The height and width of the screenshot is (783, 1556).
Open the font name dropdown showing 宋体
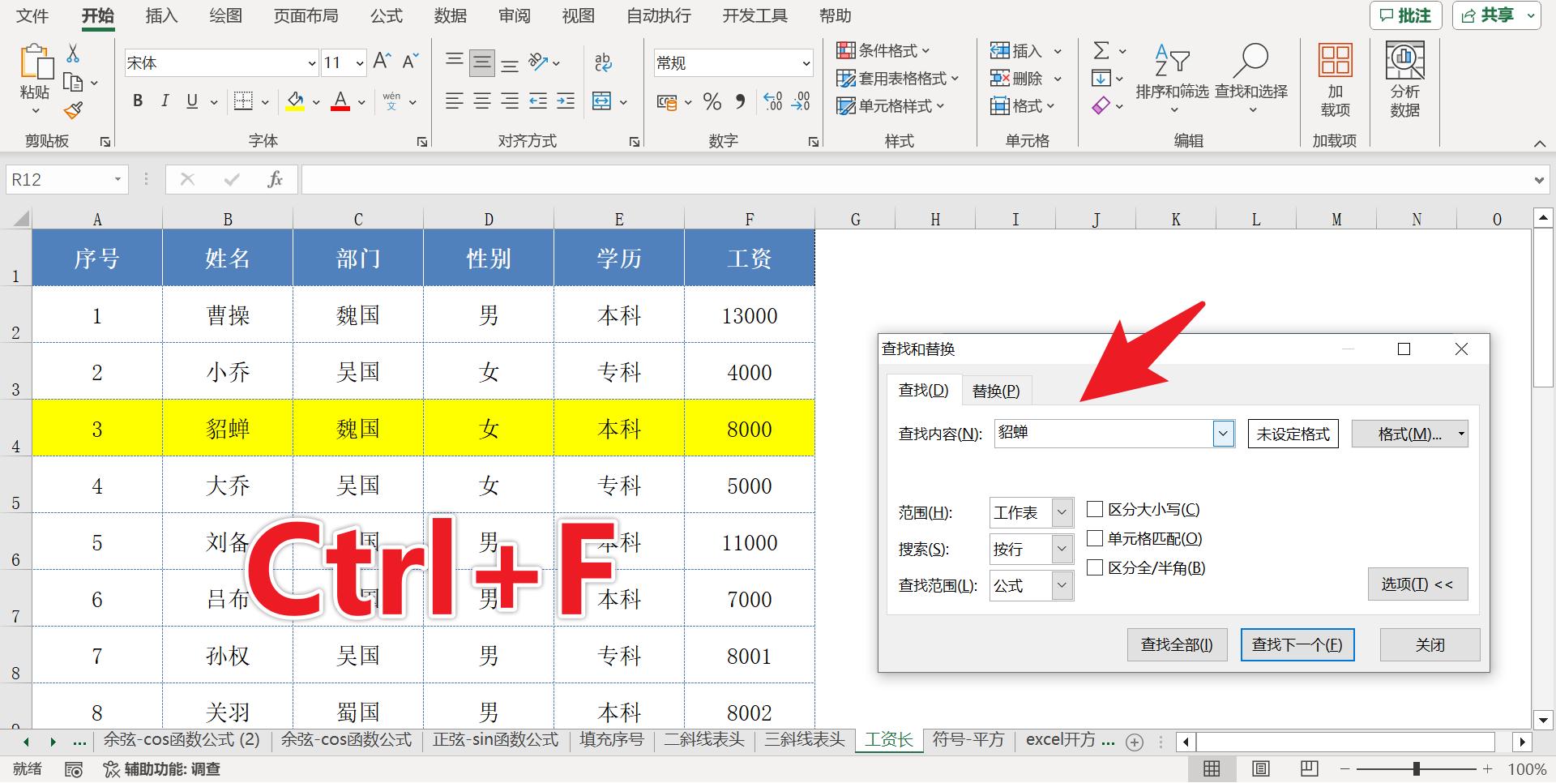pyautogui.click(x=311, y=63)
